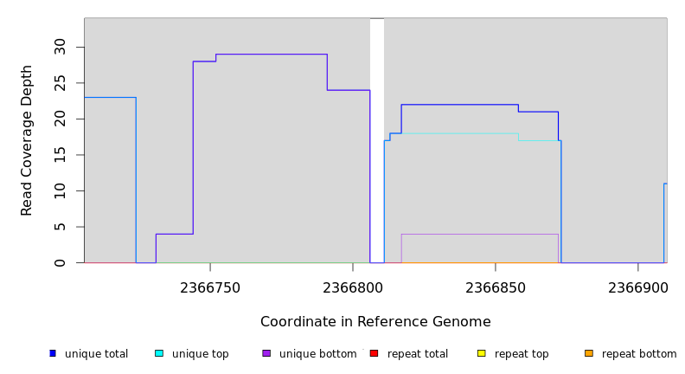Click the cyan unique top legend swatch
685x374 pixels.
click(x=159, y=353)
